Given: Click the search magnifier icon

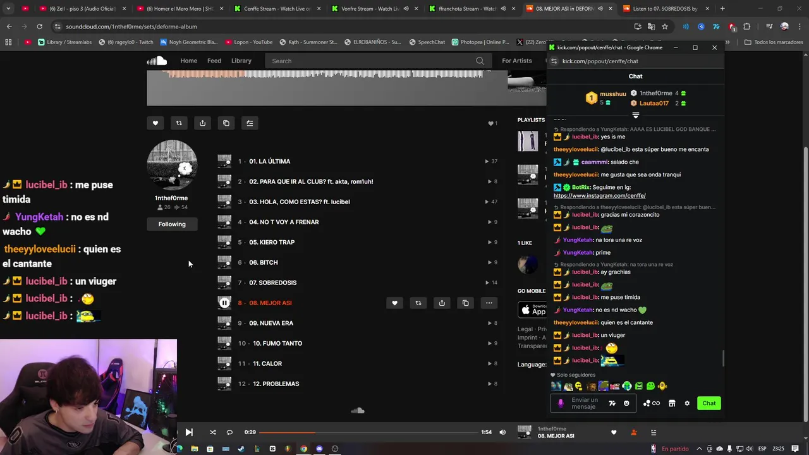Looking at the screenshot, I should (480, 61).
